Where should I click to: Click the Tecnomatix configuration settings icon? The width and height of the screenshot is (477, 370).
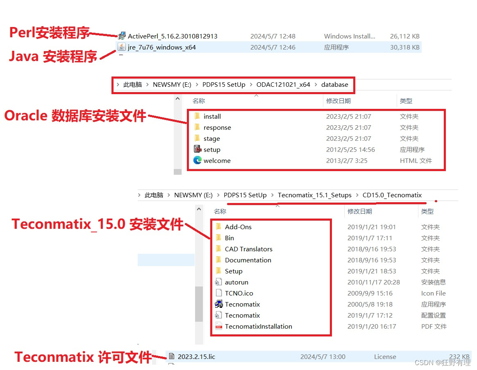pos(218,315)
